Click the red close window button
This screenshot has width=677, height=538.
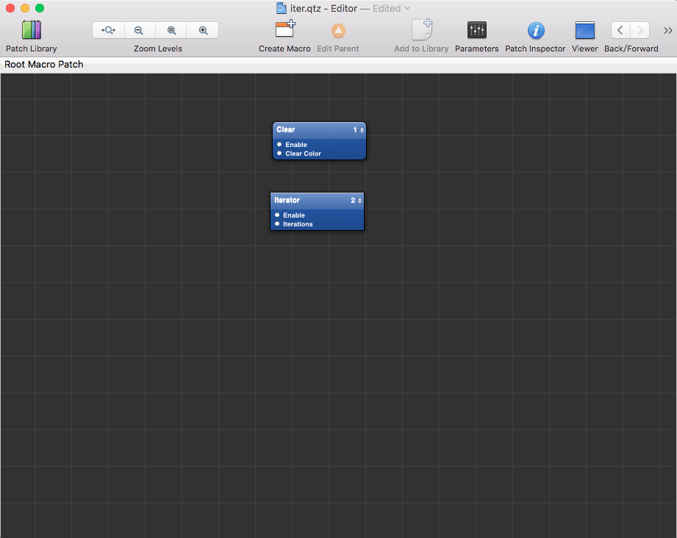pyautogui.click(x=10, y=8)
